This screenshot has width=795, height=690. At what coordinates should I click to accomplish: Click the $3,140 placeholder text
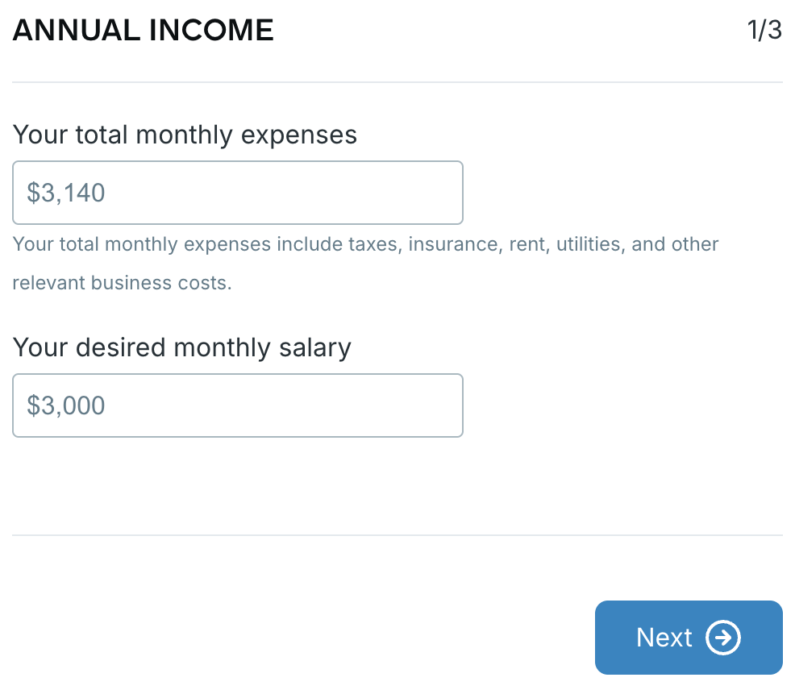tap(66, 193)
